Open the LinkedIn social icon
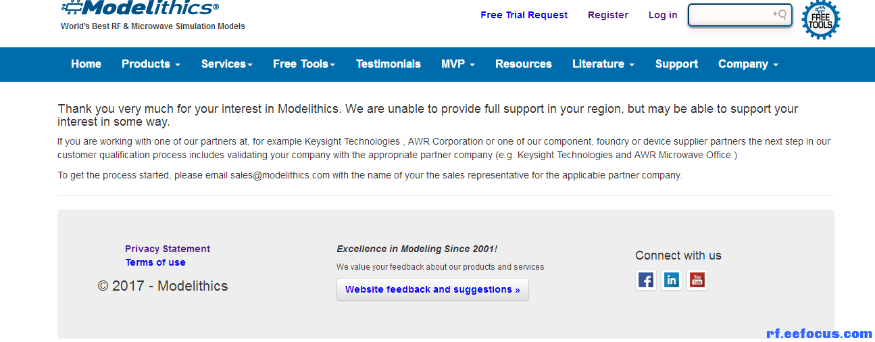Viewport: 875px width, 342px height. point(672,280)
